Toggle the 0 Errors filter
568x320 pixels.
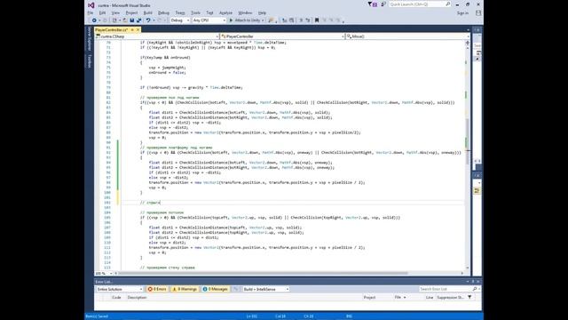click(x=157, y=289)
